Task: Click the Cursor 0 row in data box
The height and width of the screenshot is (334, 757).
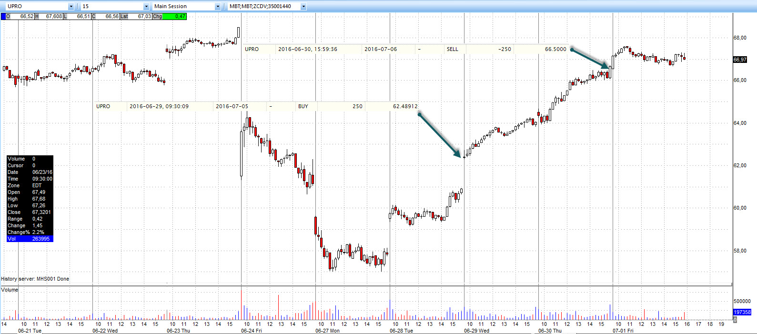Action: pos(30,165)
